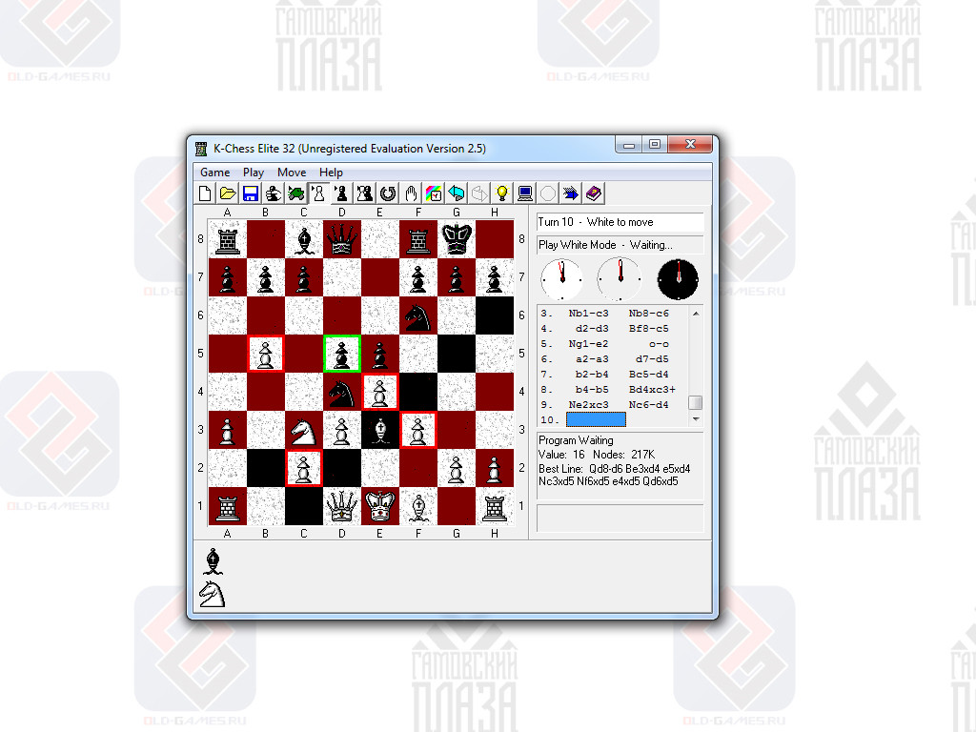
Task: Select the black bishop on e3
Action: pyautogui.click(x=379, y=430)
